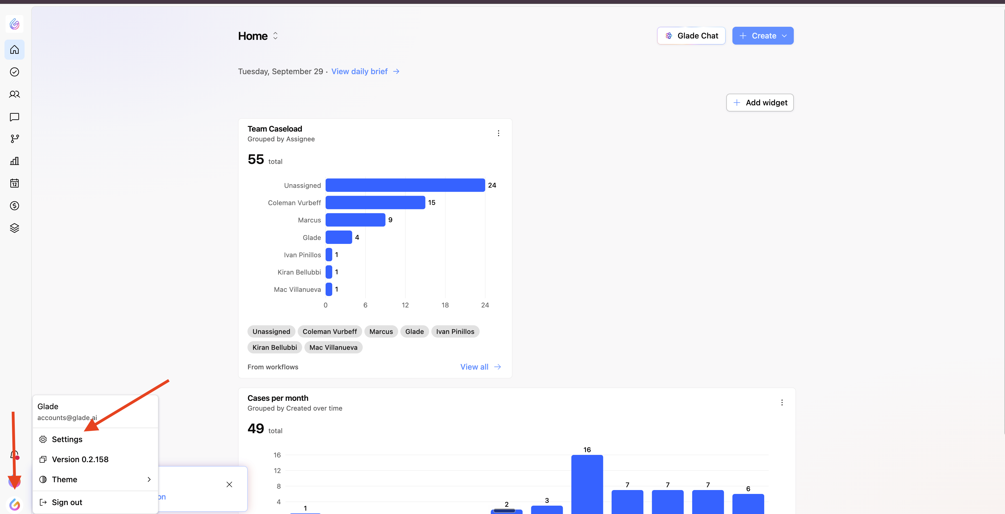Toggle the Coleman Vurbeff legend chip

330,332
